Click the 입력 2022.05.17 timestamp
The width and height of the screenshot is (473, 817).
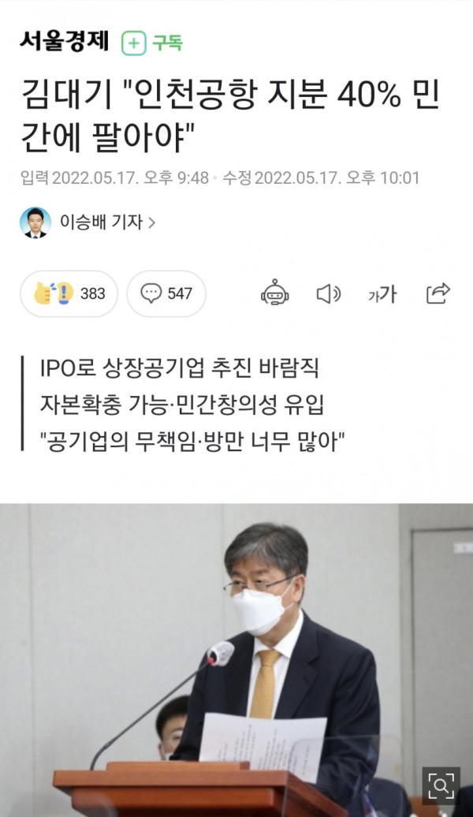coord(114,178)
